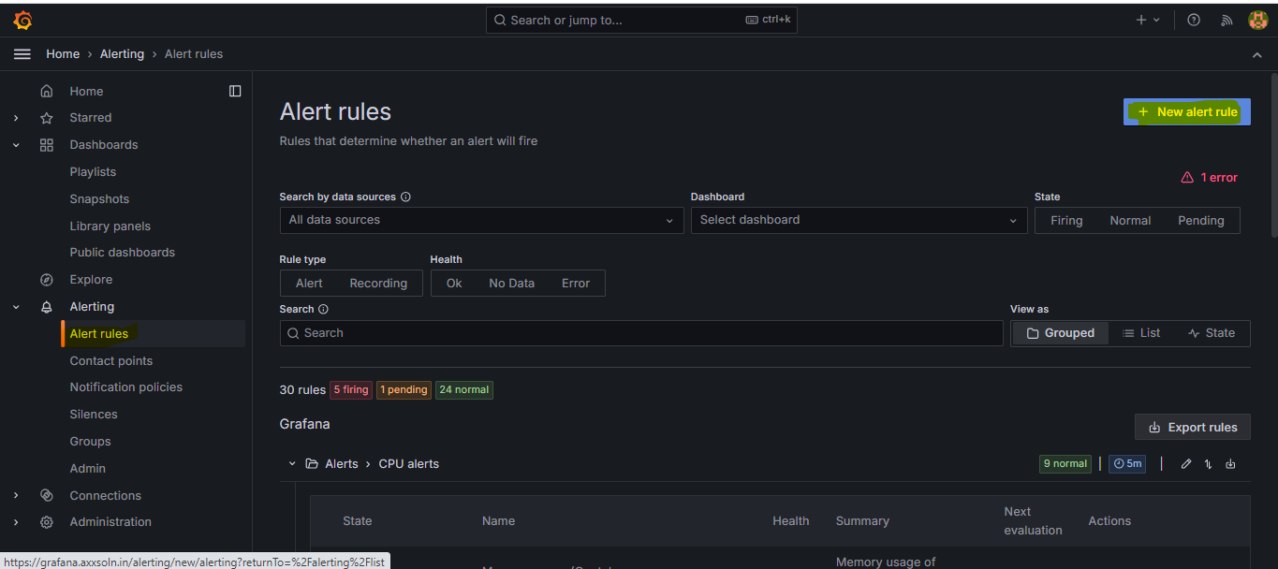
Task: Collapse the CPU alerts group chevron
Action: click(x=292, y=464)
